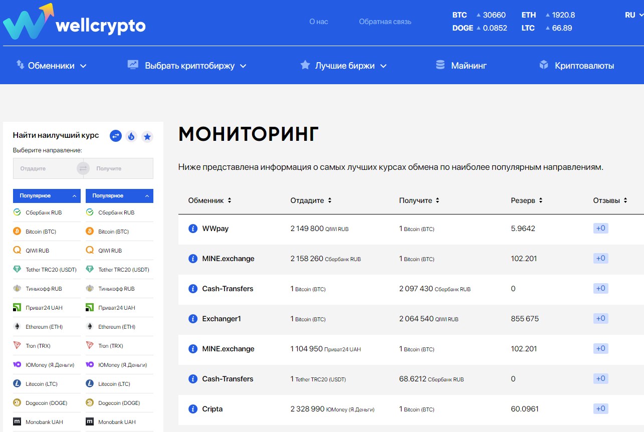
Task: Select Monobank UAH in give column
Action: [x=47, y=422]
